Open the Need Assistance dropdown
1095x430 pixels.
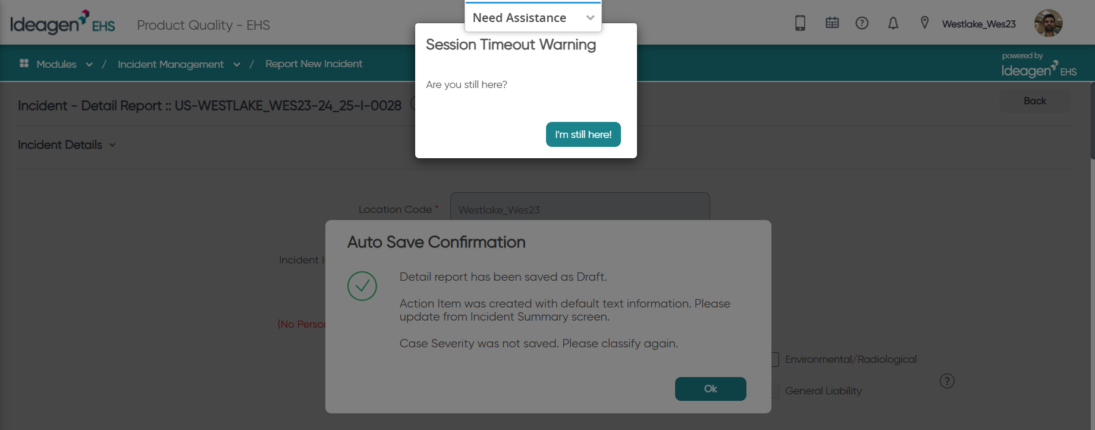[533, 18]
